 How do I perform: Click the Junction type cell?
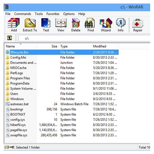point(66,63)
